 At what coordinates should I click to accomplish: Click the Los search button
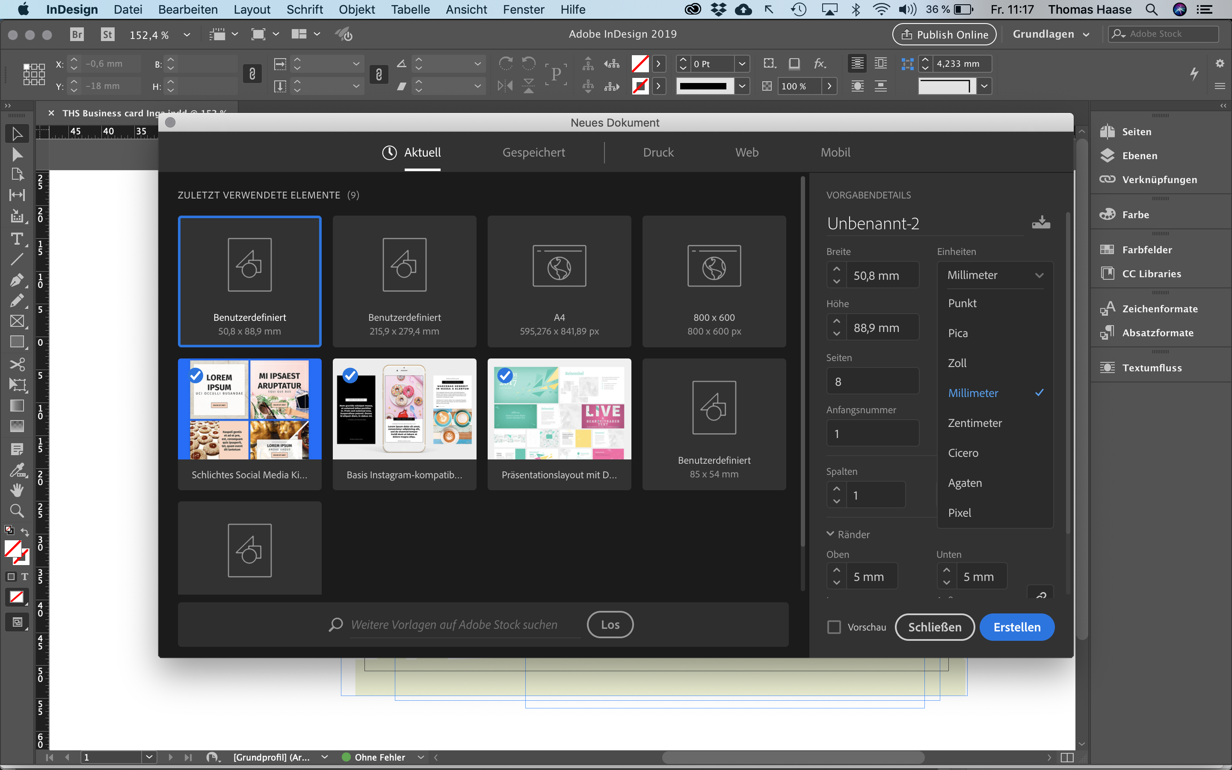[x=610, y=625]
